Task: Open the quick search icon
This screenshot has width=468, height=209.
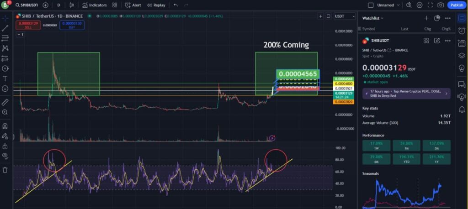Action: tap(409, 5)
